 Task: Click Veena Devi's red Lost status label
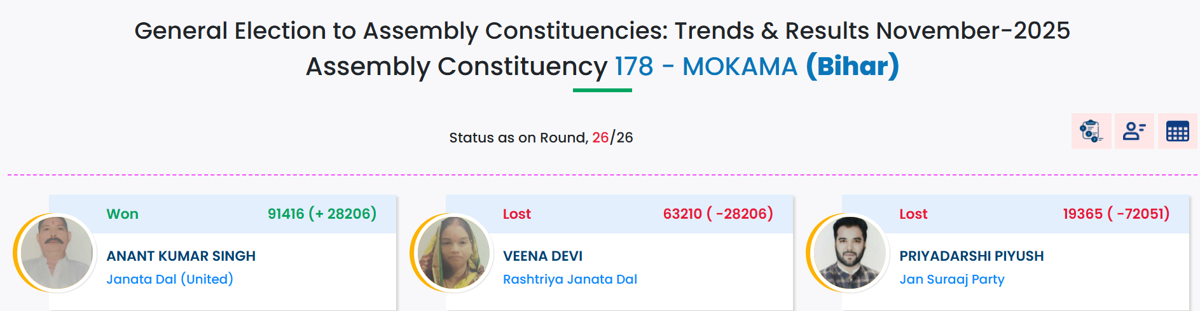coord(516,214)
